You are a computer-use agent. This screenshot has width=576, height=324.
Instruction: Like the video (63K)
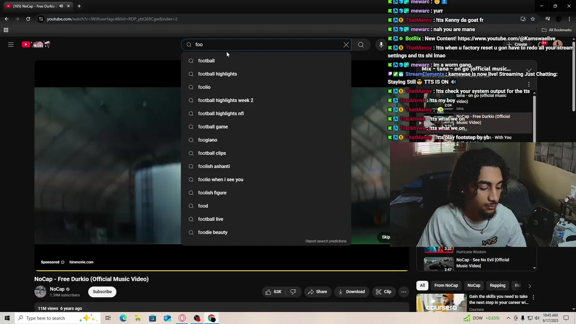[x=274, y=292]
